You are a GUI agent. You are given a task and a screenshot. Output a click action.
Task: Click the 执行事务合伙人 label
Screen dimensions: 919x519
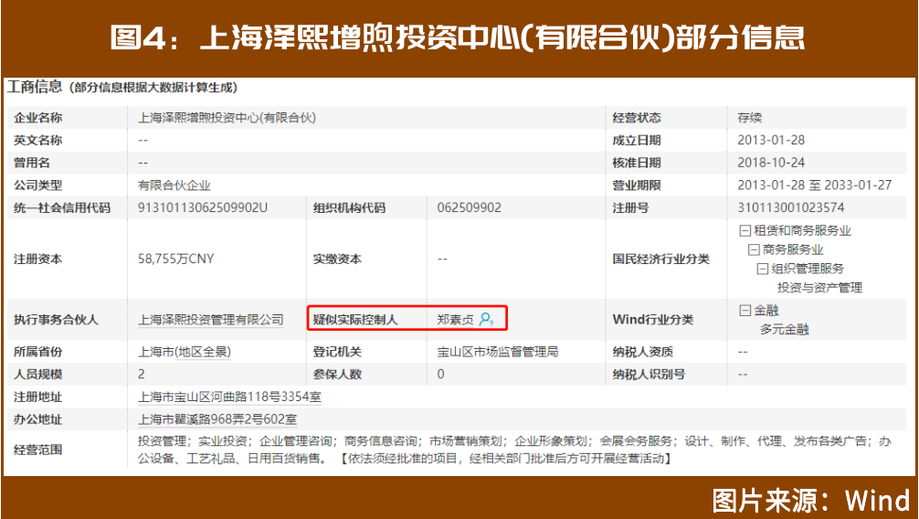pyautogui.click(x=57, y=320)
